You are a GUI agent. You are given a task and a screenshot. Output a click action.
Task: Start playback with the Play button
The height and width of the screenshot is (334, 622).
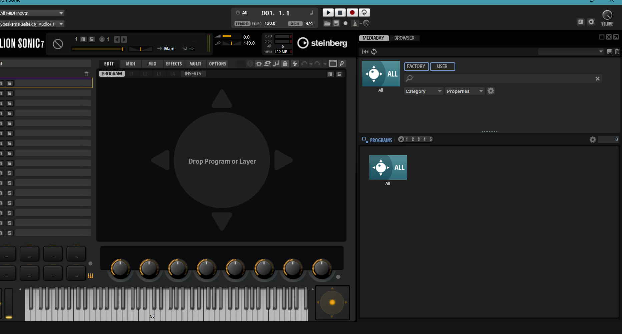pos(328,13)
